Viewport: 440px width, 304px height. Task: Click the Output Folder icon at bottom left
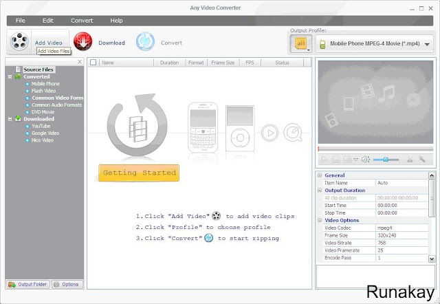click(x=12, y=285)
